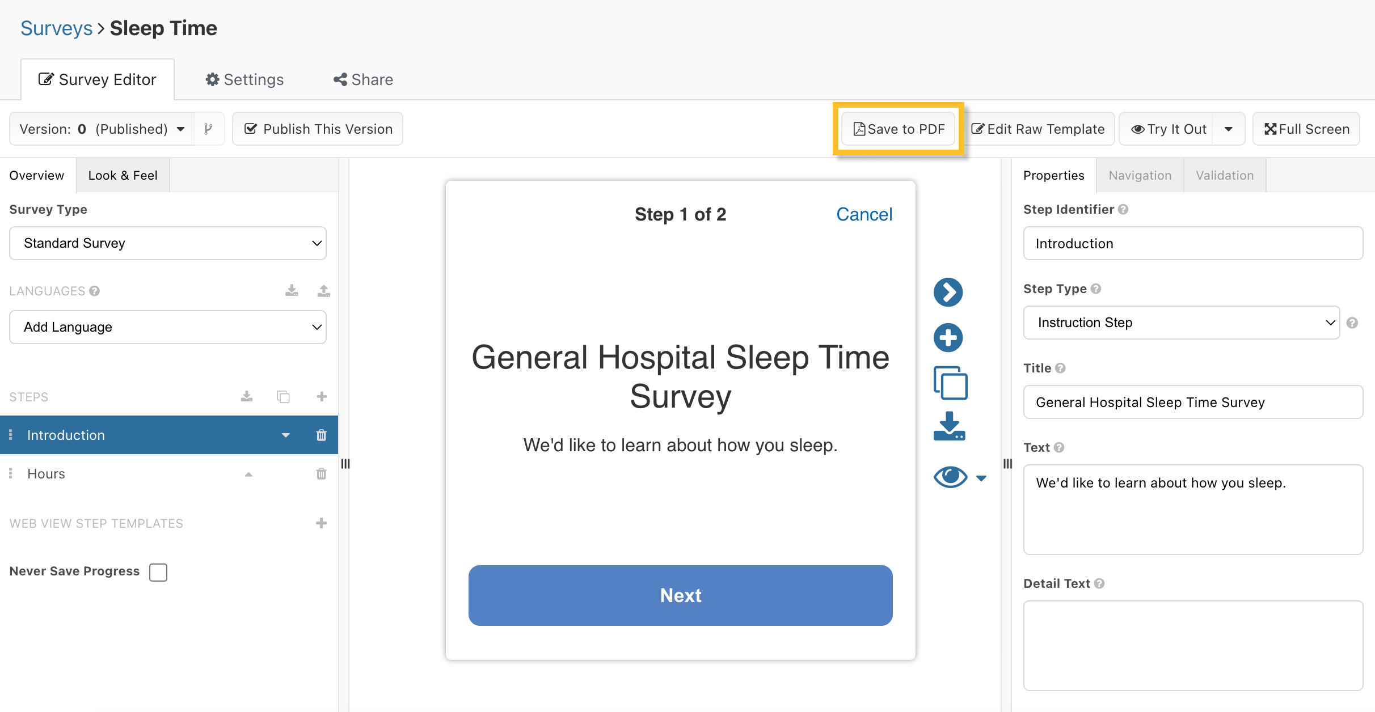Click the blue next-step arrow circle icon
The width and height of the screenshot is (1375, 712).
tap(948, 292)
